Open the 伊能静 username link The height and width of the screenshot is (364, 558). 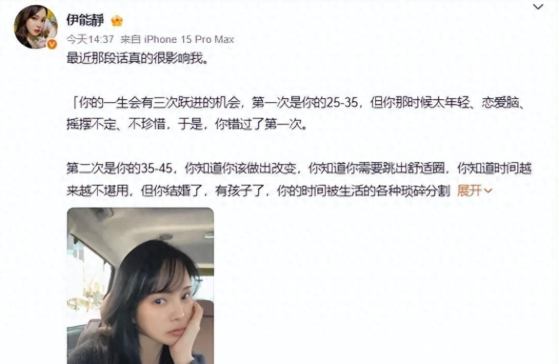click(84, 20)
